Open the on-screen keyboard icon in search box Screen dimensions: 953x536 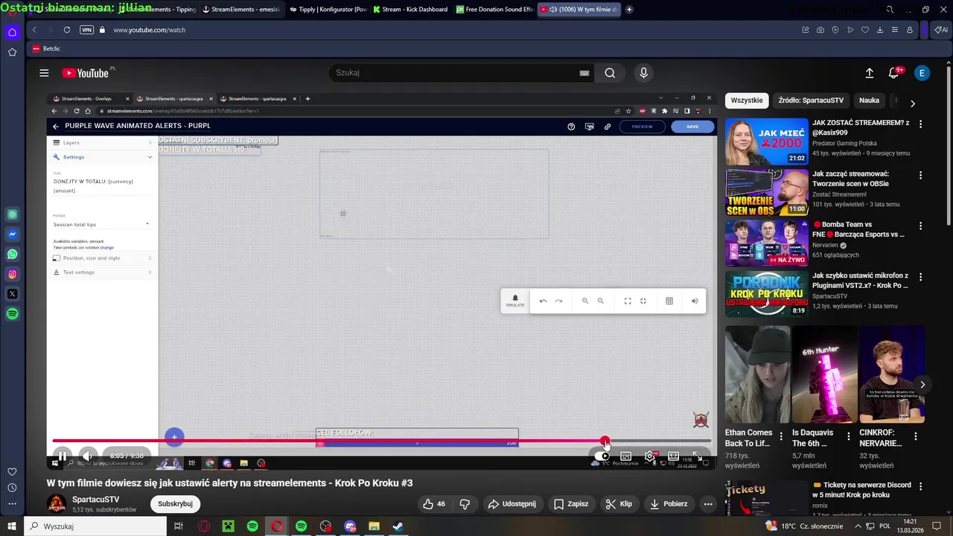[584, 73]
